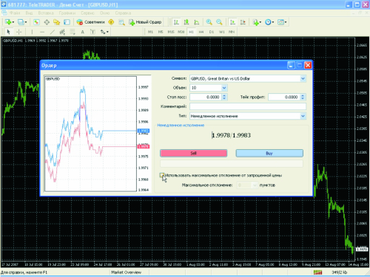
Task: Expand the Символ GBPUSD dropdown
Action: tap(303, 78)
